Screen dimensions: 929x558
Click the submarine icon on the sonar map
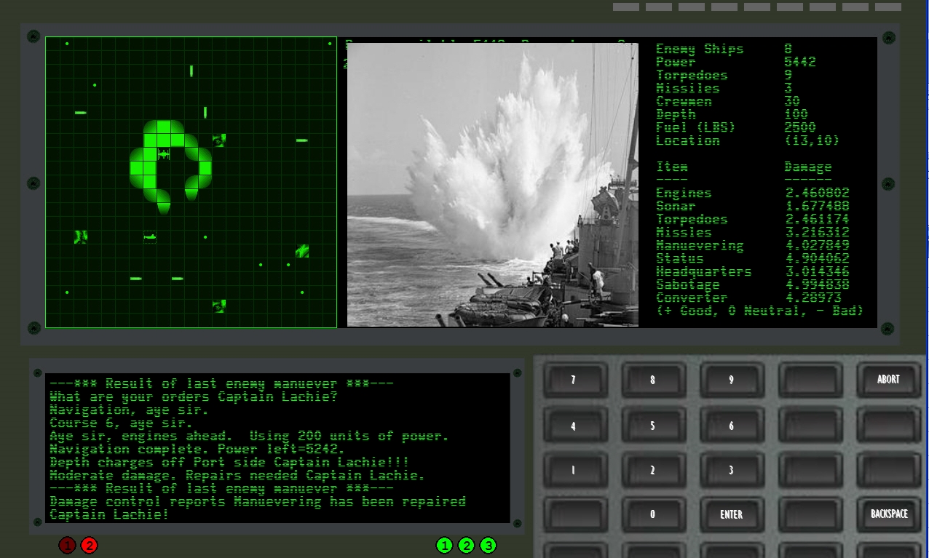click(x=150, y=236)
